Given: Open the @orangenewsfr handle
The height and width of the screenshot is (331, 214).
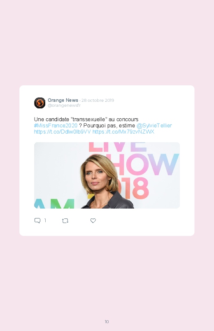Looking at the screenshot, I should point(64,106).
